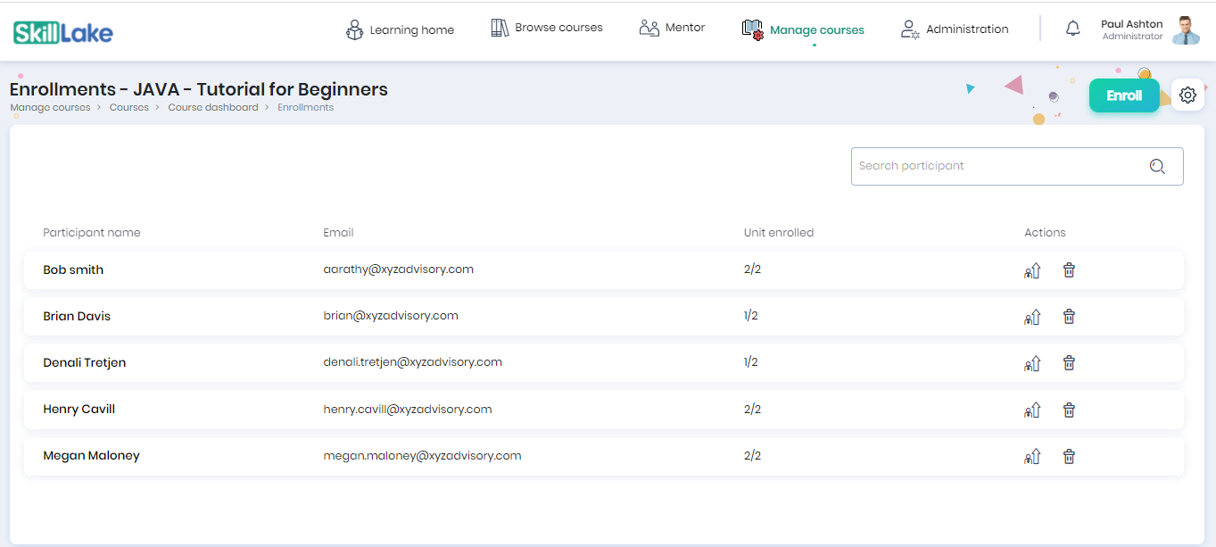The image size is (1216, 547).
Task: Select participant Bob smith
Action: pyautogui.click(x=73, y=269)
